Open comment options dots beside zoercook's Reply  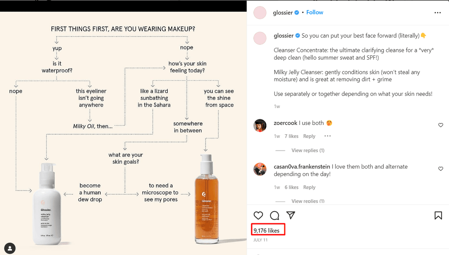tap(327, 136)
